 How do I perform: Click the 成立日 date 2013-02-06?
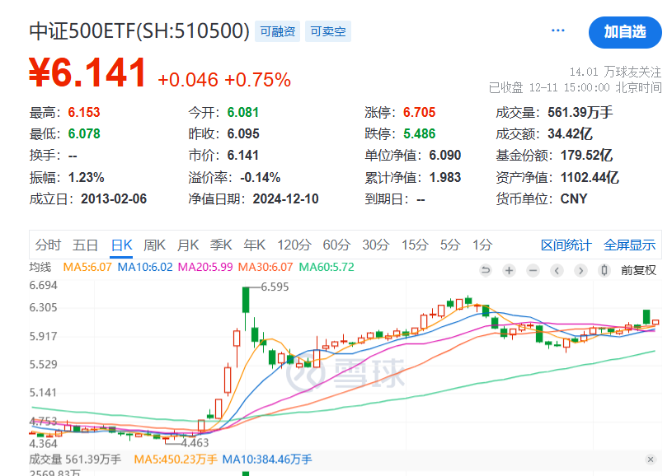114,199
